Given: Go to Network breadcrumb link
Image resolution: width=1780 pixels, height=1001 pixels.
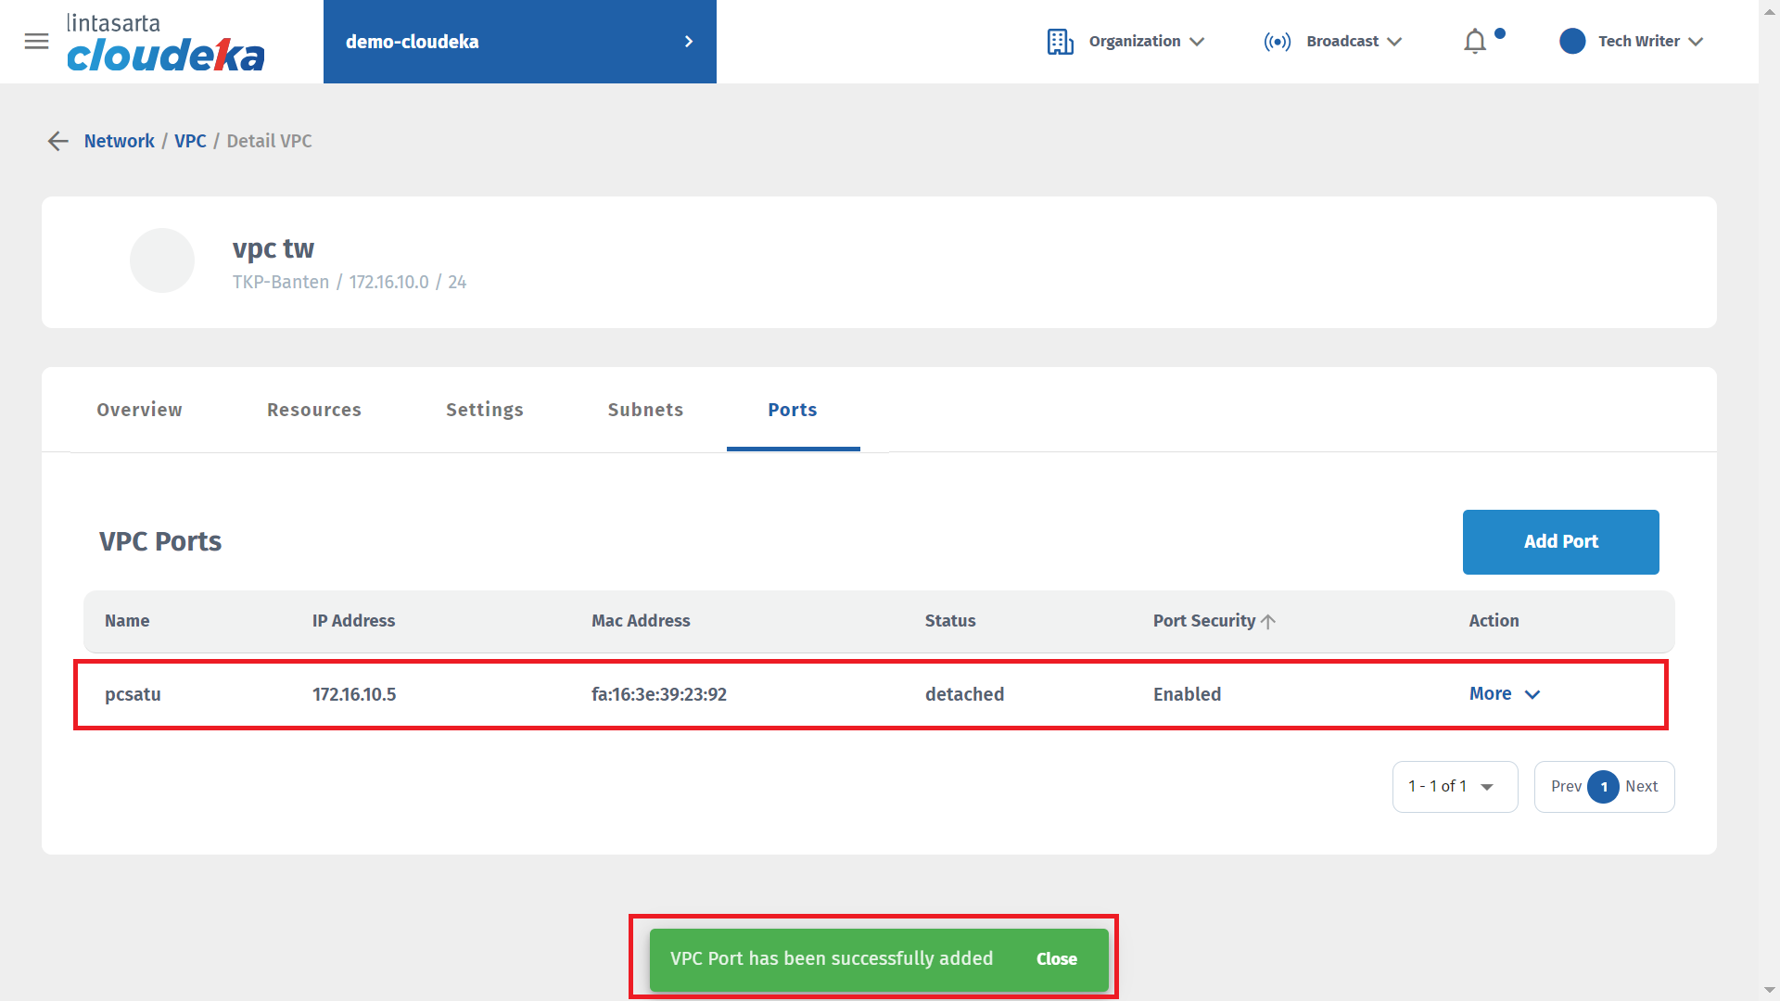Looking at the screenshot, I should pyautogui.click(x=119, y=141).
